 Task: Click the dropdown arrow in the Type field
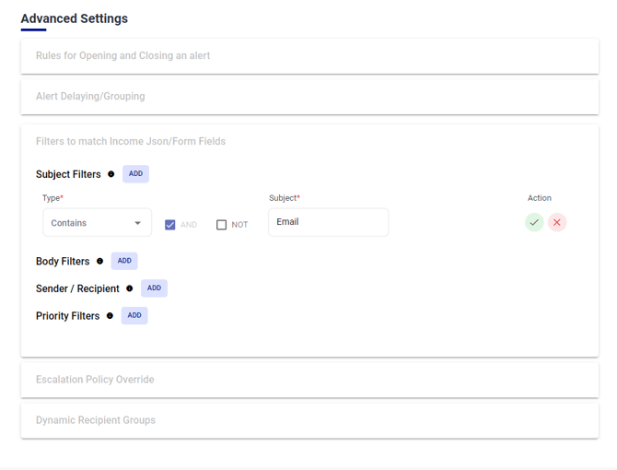138,223
